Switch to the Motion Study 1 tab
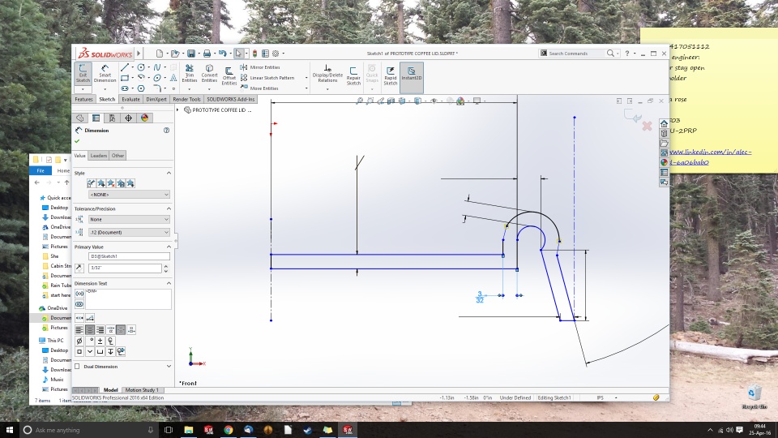 pos(141,390)
